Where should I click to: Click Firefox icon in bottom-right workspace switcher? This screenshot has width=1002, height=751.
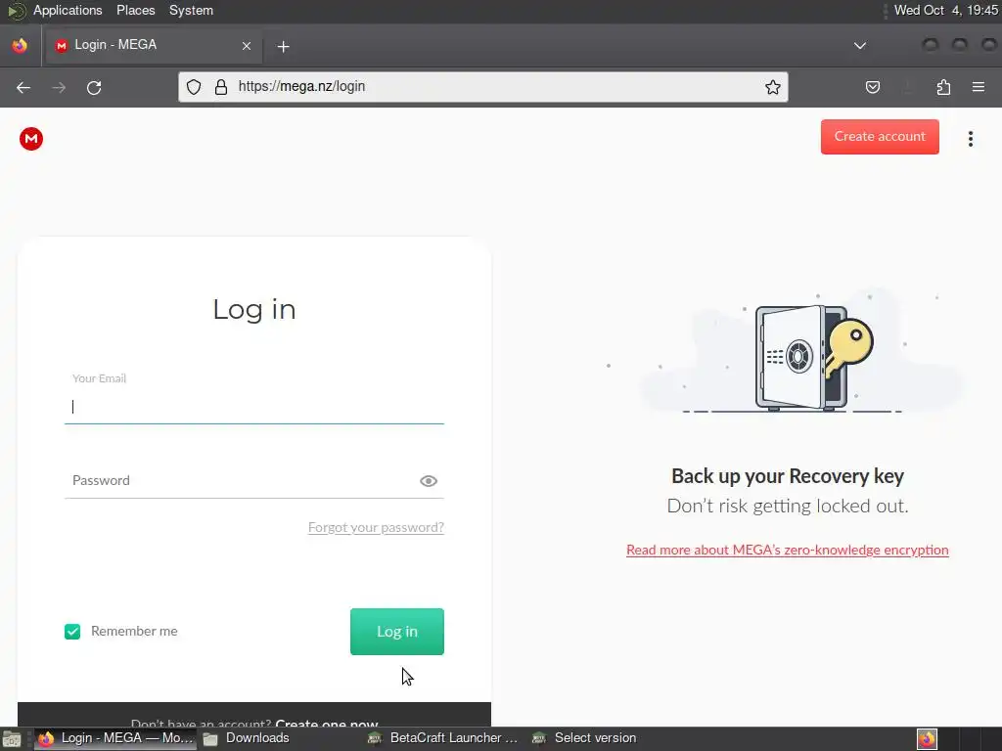pos(927,739)
